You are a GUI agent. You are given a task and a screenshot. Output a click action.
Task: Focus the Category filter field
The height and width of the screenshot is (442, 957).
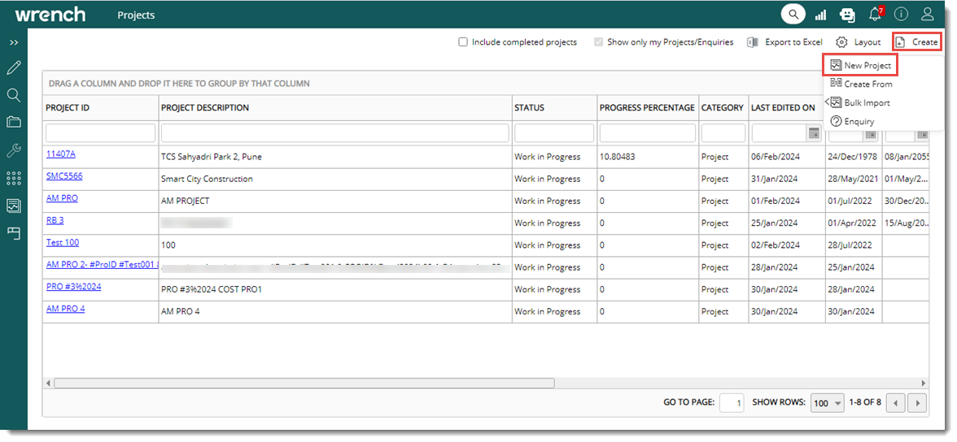(x=723, y=133)
